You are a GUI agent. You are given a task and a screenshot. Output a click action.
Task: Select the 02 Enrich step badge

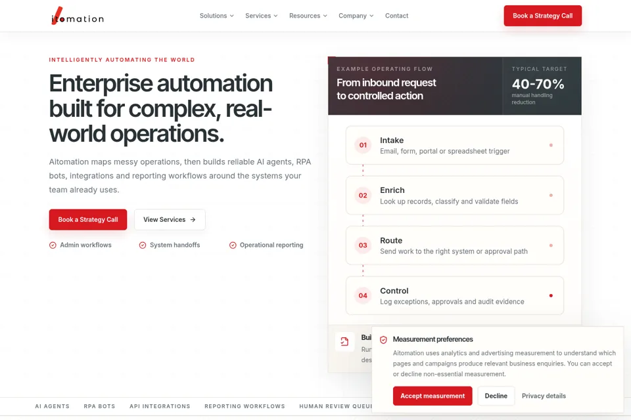363,196
